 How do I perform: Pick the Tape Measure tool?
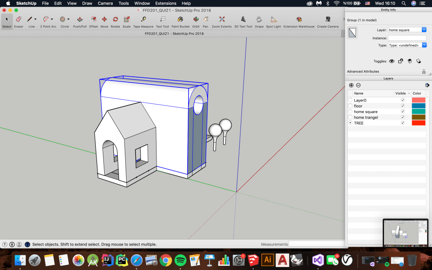click(x=143, y=19)
